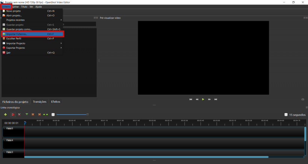Image resolution: width=308 pixels, height=164 pixels.
Task: Open the Ver menu
Action: click(x=31, y=7)
